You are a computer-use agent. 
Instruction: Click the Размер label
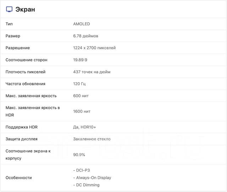point(13,36)
